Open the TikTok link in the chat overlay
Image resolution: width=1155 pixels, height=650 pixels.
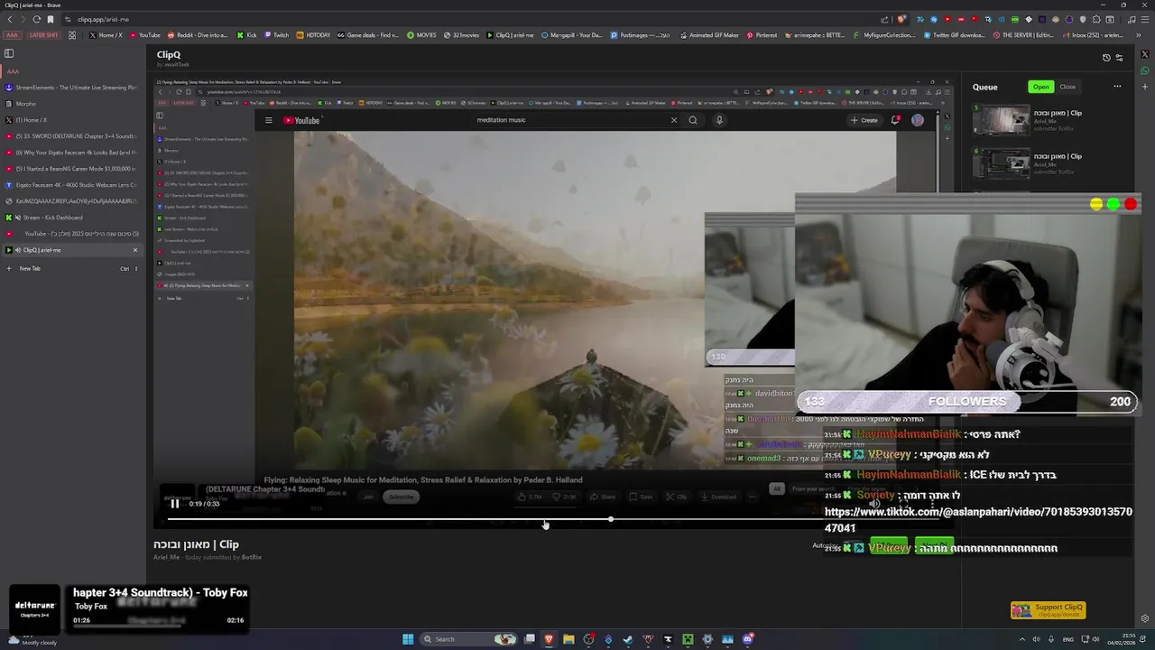[978, 520]
